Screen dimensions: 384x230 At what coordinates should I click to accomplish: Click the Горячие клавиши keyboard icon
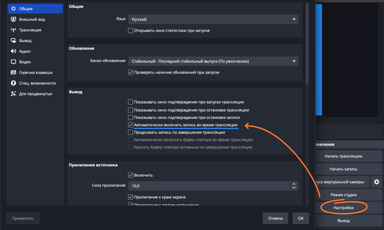13,72
